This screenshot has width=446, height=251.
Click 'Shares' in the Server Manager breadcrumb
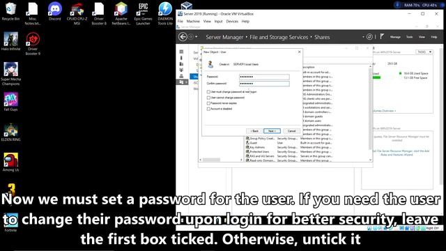point(322,37)
